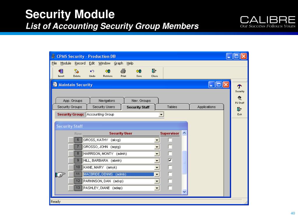Select the MACBRIDE, DENNIS user field
This screenshot has height=224, width=298.
(118, 174)
